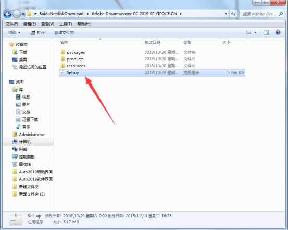Click the 5.17 MB size in details pane
Viewport: 288px width, 230px height.
[71, 222]
